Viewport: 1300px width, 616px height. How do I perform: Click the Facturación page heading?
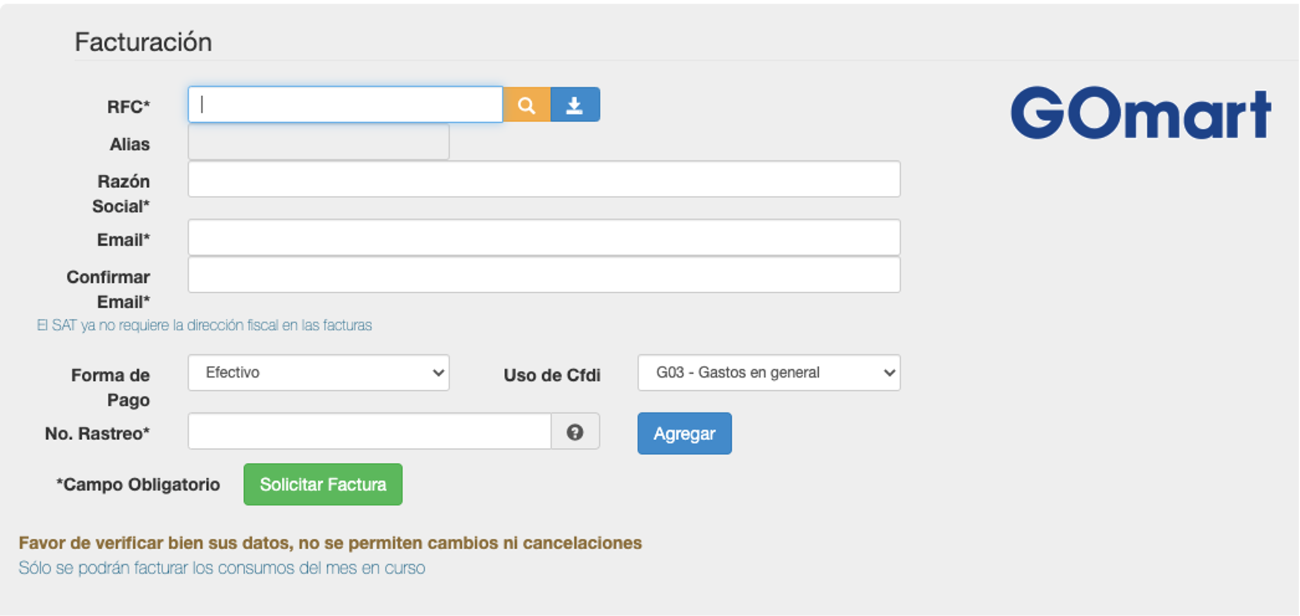(x=143, y=42)
